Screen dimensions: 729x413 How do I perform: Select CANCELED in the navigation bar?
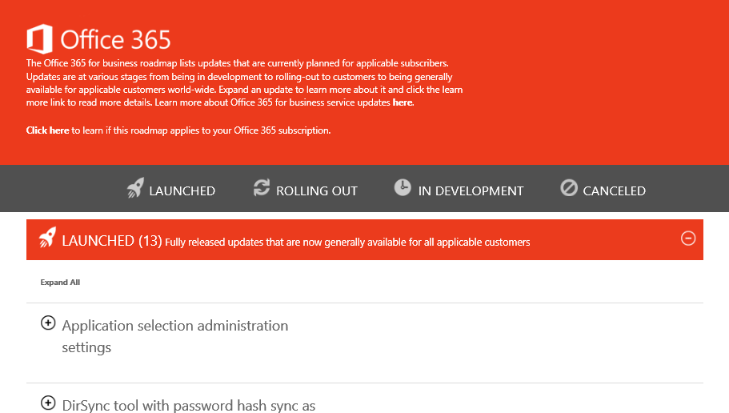(x=614, y=190)
